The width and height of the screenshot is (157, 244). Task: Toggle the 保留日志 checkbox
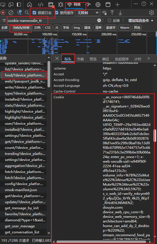pyautogui.click(x=34, y=13)
